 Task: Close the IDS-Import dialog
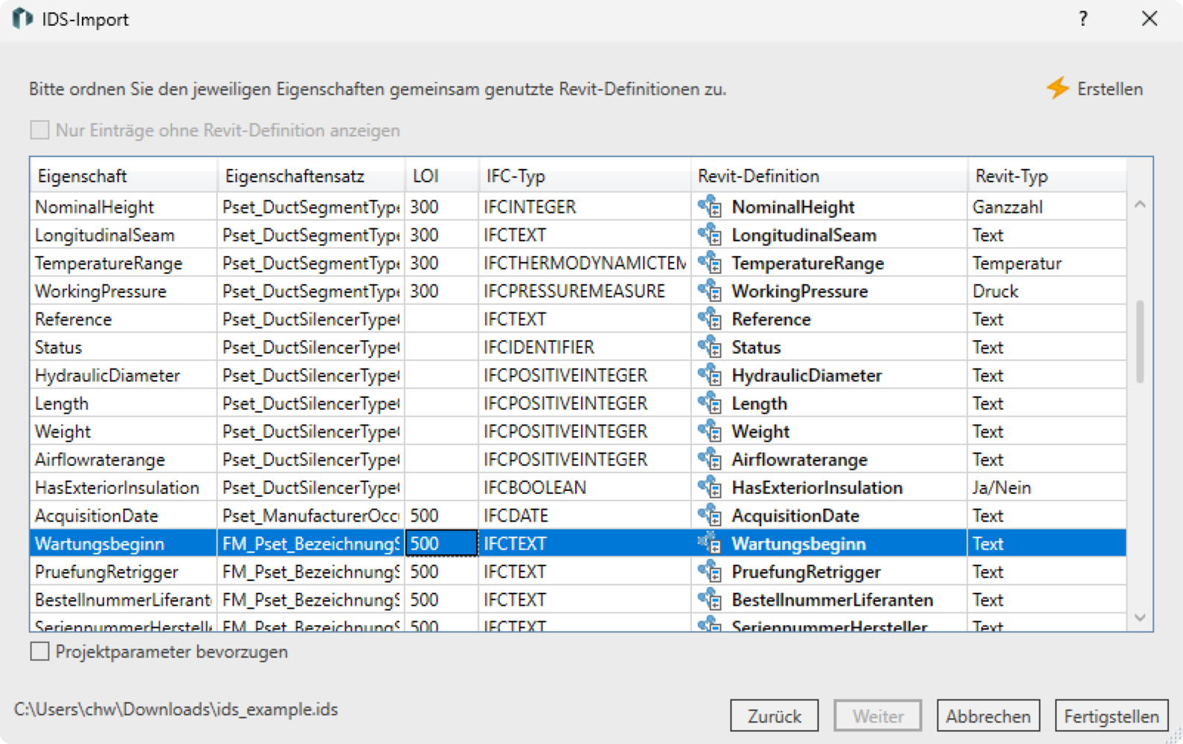click(1150, 19)
